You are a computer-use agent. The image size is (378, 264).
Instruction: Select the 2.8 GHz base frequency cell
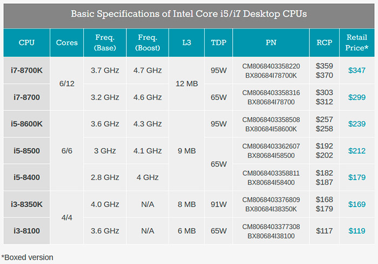click(x=105, y=177)
